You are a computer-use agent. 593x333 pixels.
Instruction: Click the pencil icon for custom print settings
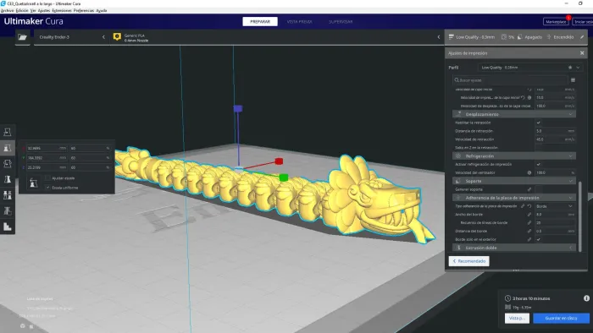[582, 37]
